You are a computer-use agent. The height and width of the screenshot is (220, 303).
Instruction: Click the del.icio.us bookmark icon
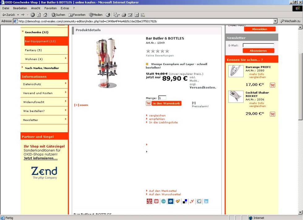pyautogui.click(x=185, y=201)
